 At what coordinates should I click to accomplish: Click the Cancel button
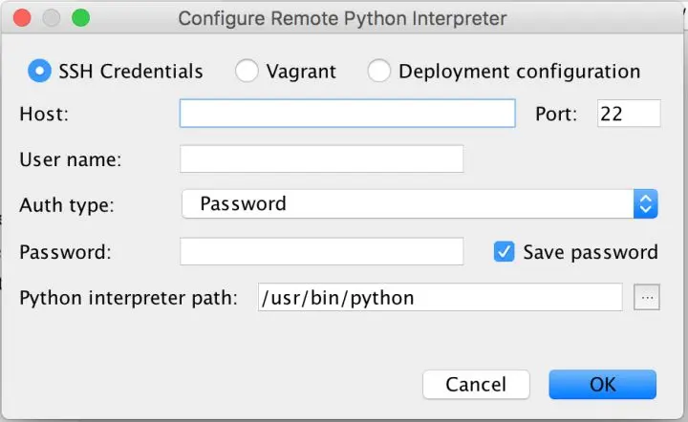(476, 385)
